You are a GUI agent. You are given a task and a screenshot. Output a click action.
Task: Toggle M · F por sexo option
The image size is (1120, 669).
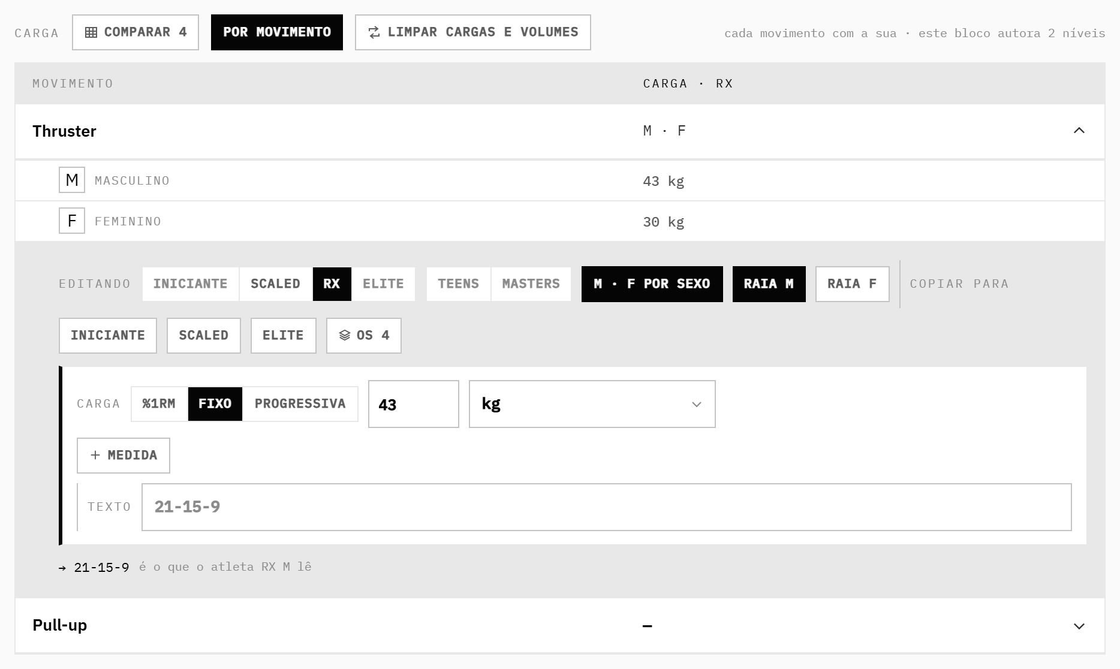(652, 284)
